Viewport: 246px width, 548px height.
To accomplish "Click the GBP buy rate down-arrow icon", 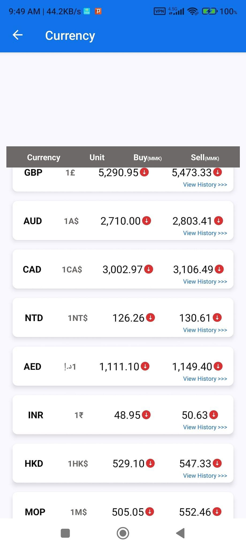I will 144,172.
